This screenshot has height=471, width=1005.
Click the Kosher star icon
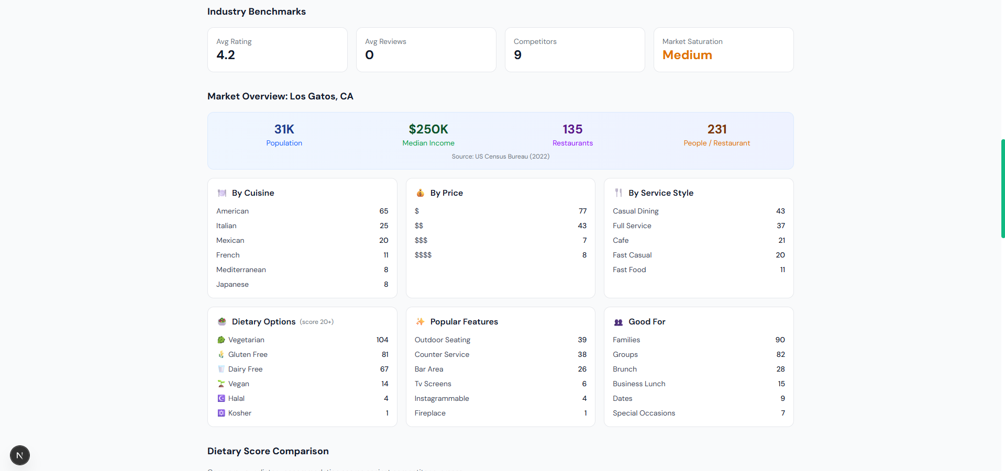pyautogui.click(x=221, y=413)
